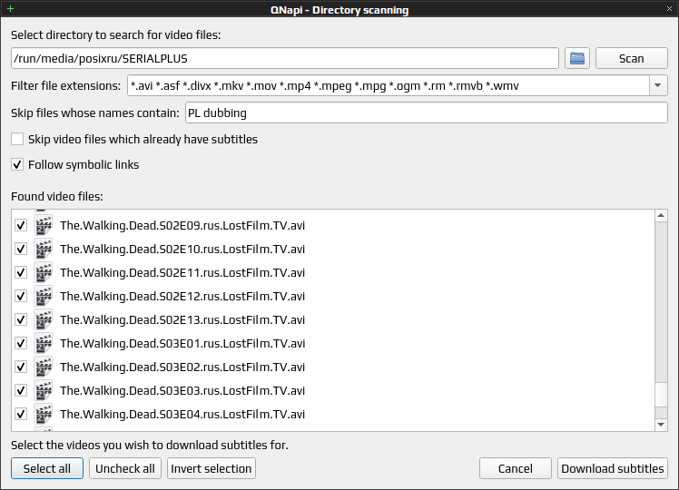Click video icon for Walking.Dead.S03E03 file

(x=44, y=390)
